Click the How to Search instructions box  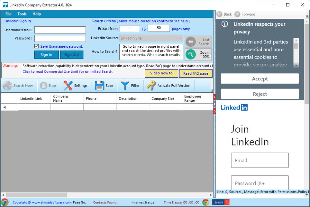pyautogui.click(x=151, y=52)
